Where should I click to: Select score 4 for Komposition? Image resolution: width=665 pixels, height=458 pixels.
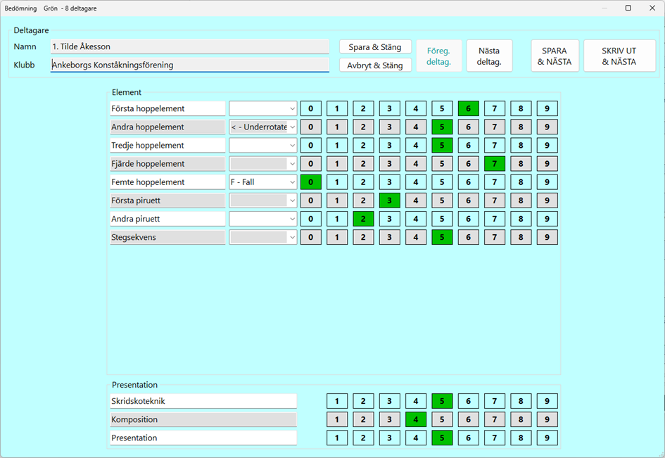tap(416, 419)
